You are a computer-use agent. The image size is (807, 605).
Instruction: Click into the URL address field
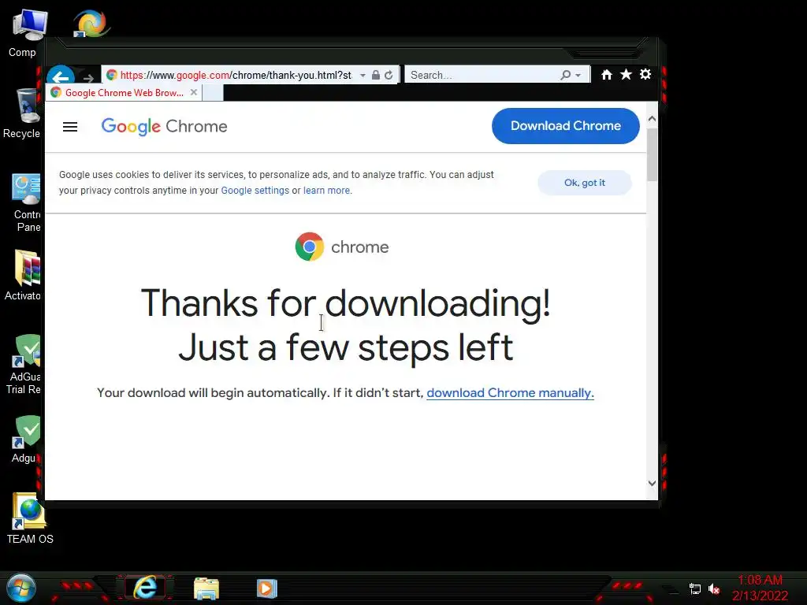point(236,75)
